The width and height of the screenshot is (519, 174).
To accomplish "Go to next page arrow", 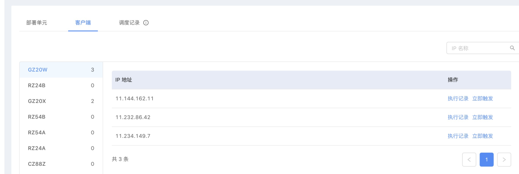I will point(504,159).
